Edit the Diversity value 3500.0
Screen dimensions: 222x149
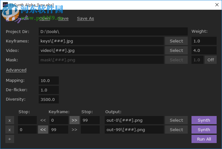[x=49, y=99]
